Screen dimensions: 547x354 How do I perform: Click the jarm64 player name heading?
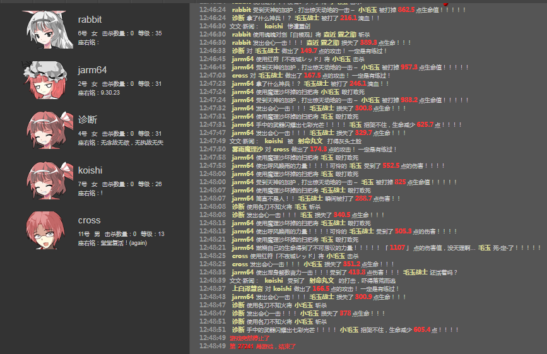tap(92, 69)
